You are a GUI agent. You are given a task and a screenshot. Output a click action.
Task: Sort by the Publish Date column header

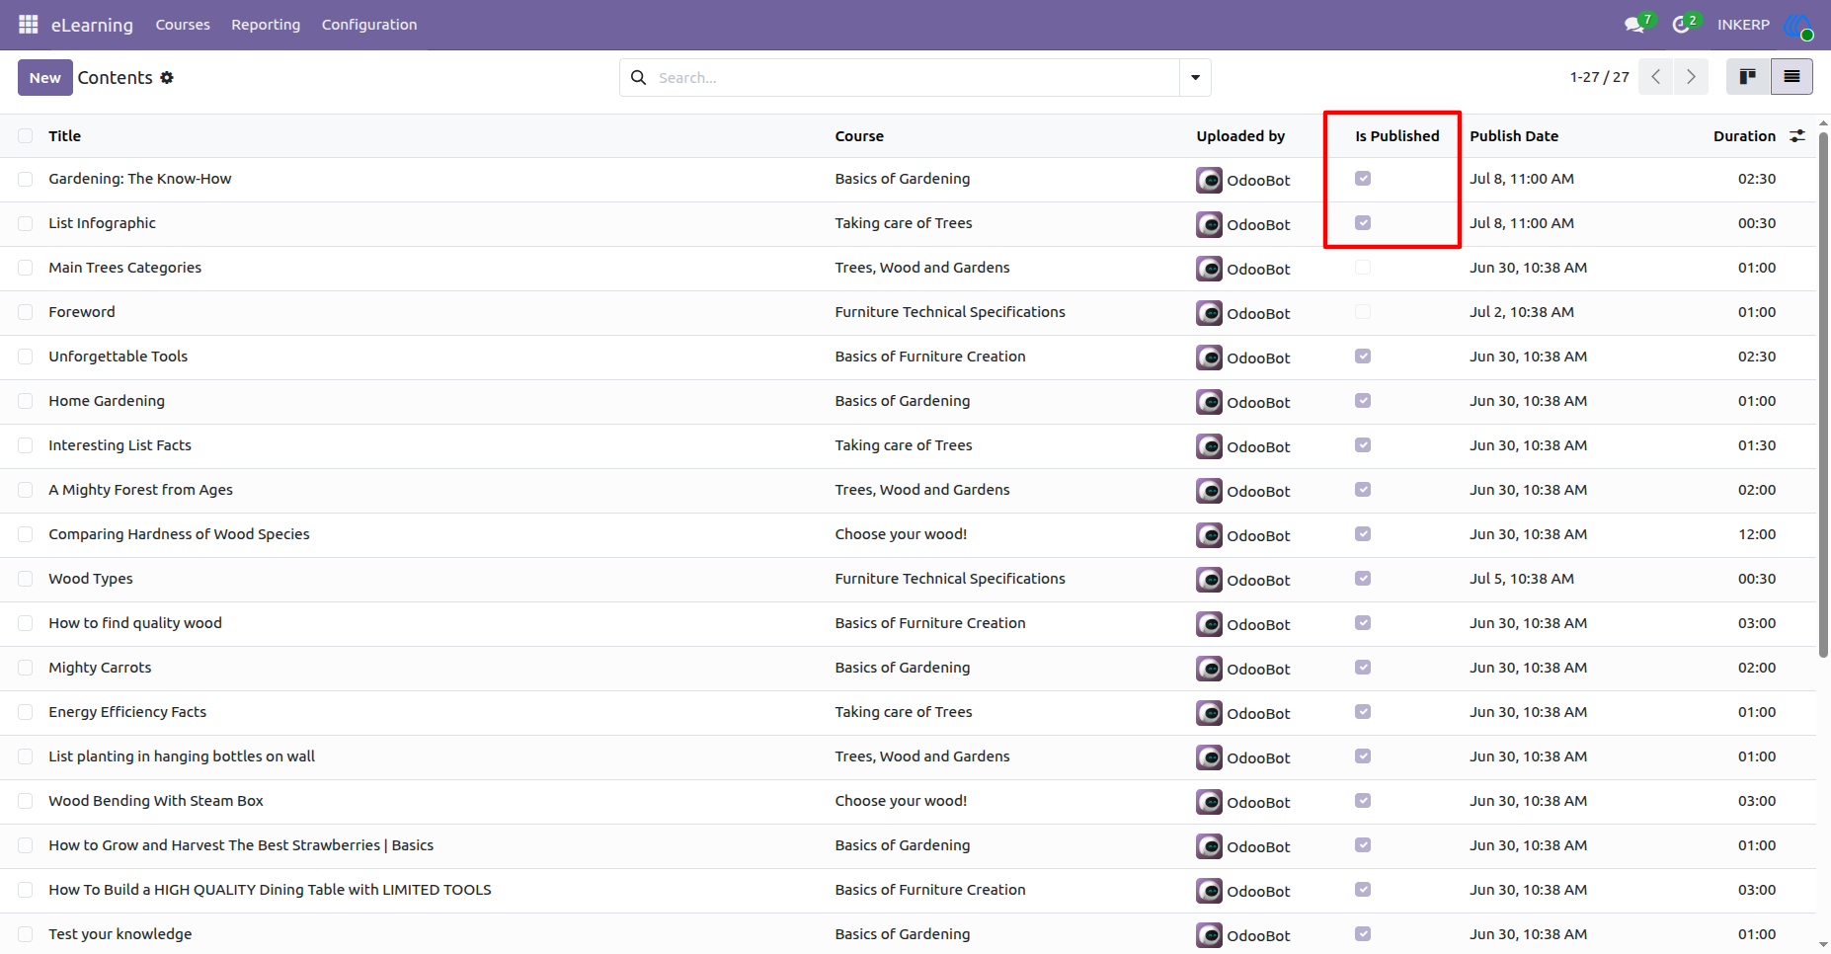(x=1514, y=136)
